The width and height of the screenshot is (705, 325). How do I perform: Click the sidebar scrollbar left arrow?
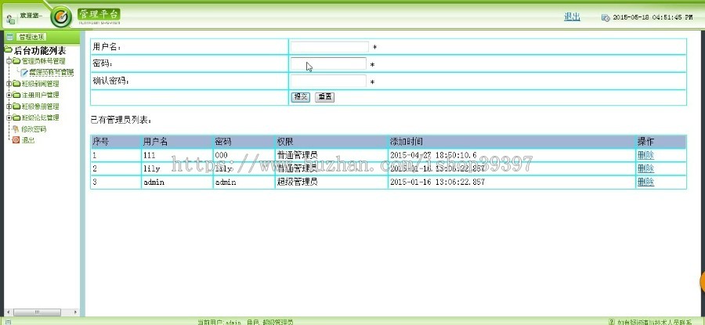tap(8, 312)
